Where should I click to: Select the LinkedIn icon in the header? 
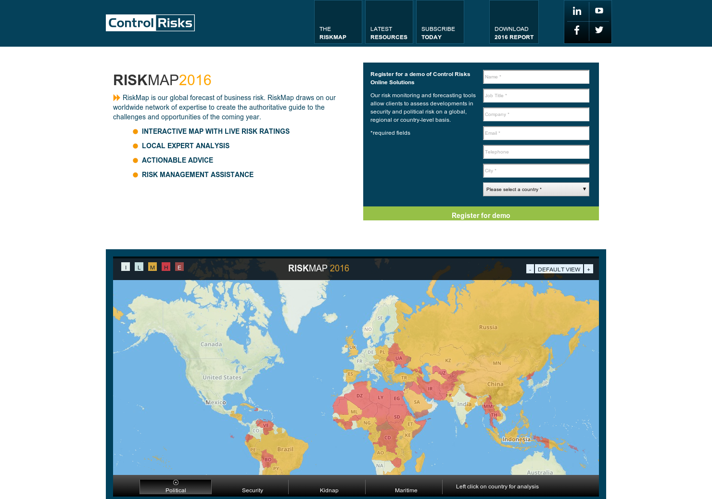pyautogui.click(x=576, y=11)
